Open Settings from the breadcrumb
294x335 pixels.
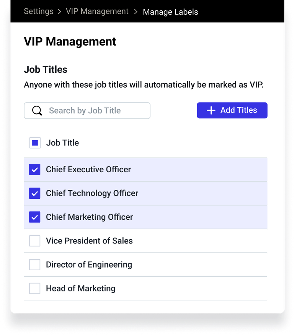38,11
